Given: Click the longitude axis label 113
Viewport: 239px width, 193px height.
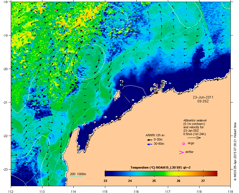Looking at the screenshot, I should [x=42, y=191].
